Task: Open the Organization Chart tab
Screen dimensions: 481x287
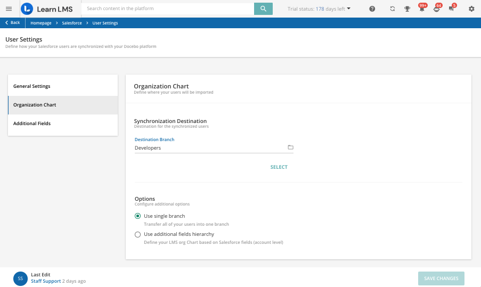Action: pos(63,105)
